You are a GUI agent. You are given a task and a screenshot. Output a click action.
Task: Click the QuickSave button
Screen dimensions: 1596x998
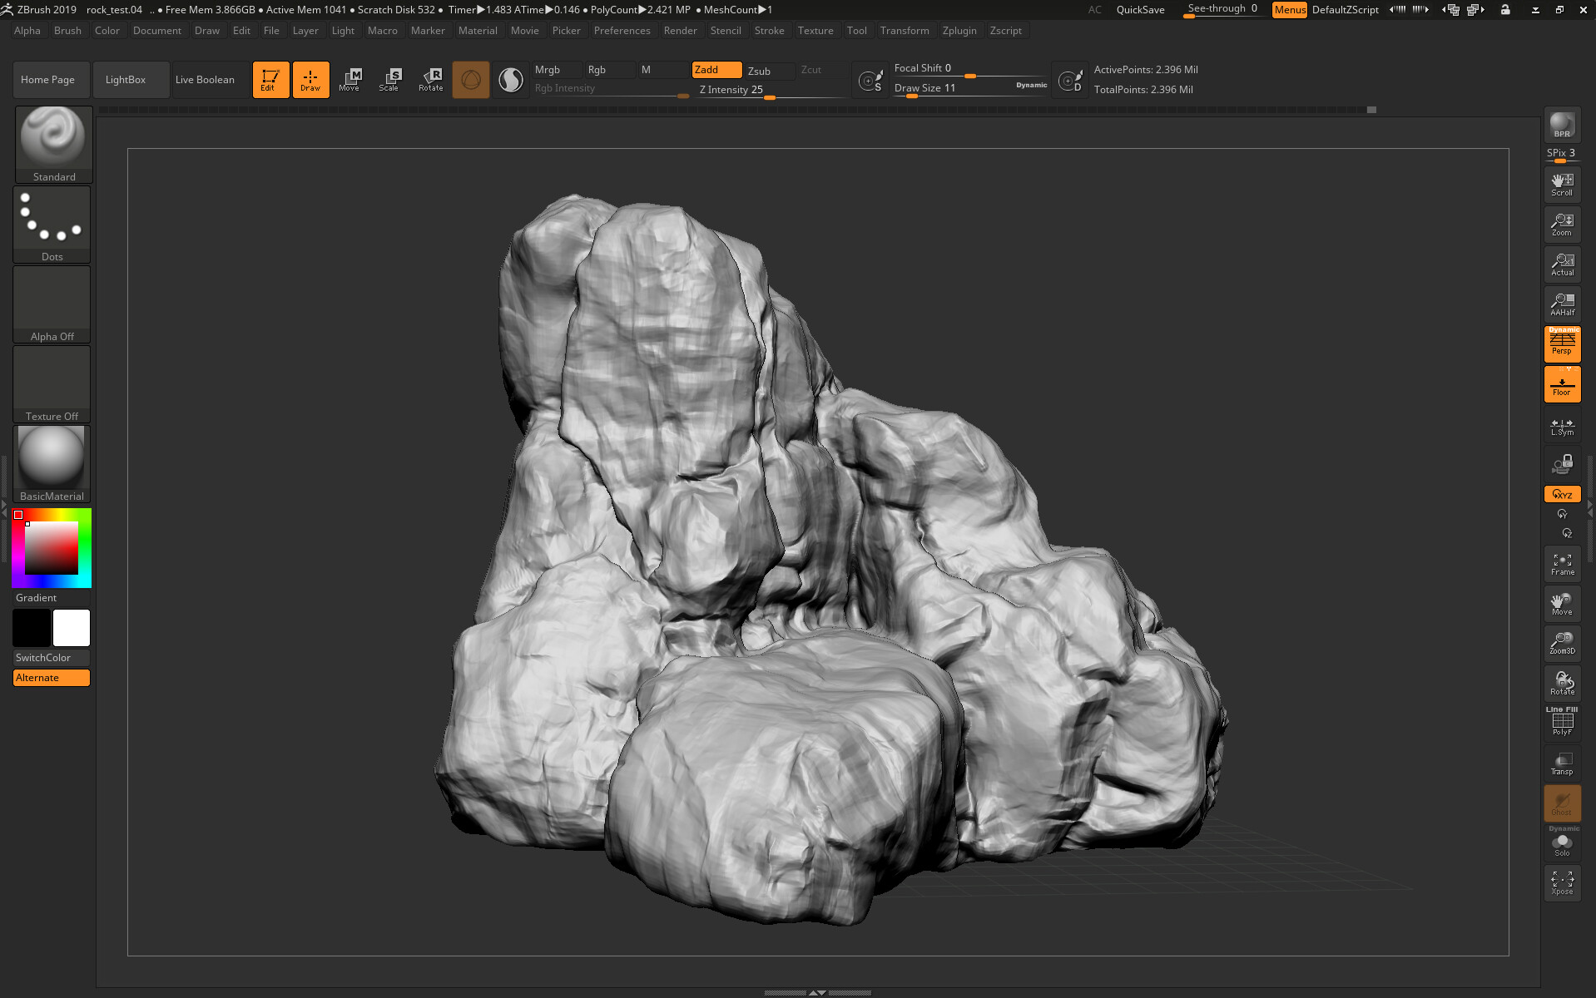[1140, 10]
